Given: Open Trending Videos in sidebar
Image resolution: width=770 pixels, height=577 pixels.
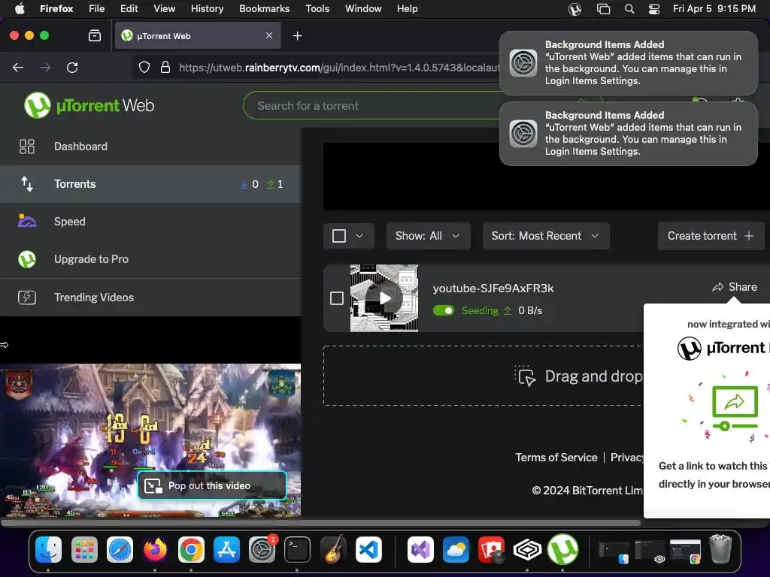Looking at the screenshot, I should tap(150, 298).
